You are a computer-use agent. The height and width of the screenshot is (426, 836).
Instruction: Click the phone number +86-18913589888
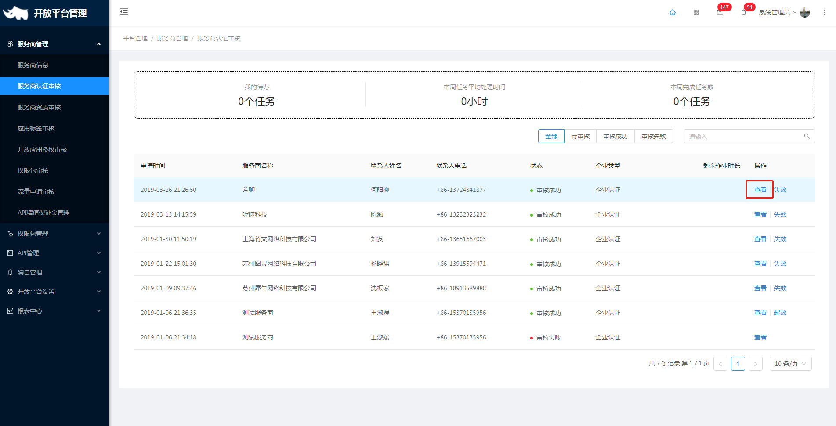pos(461,288)
